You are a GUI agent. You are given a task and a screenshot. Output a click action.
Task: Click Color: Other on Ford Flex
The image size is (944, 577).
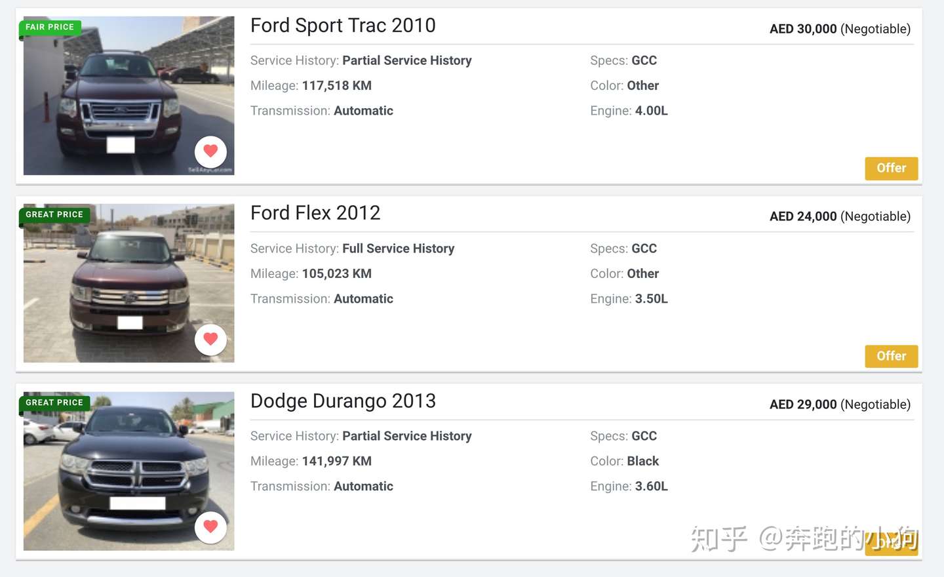(624, 273)
